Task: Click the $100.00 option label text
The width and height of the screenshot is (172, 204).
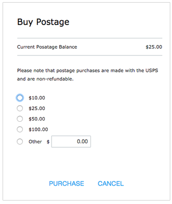Action: click(x=38, y=129)
